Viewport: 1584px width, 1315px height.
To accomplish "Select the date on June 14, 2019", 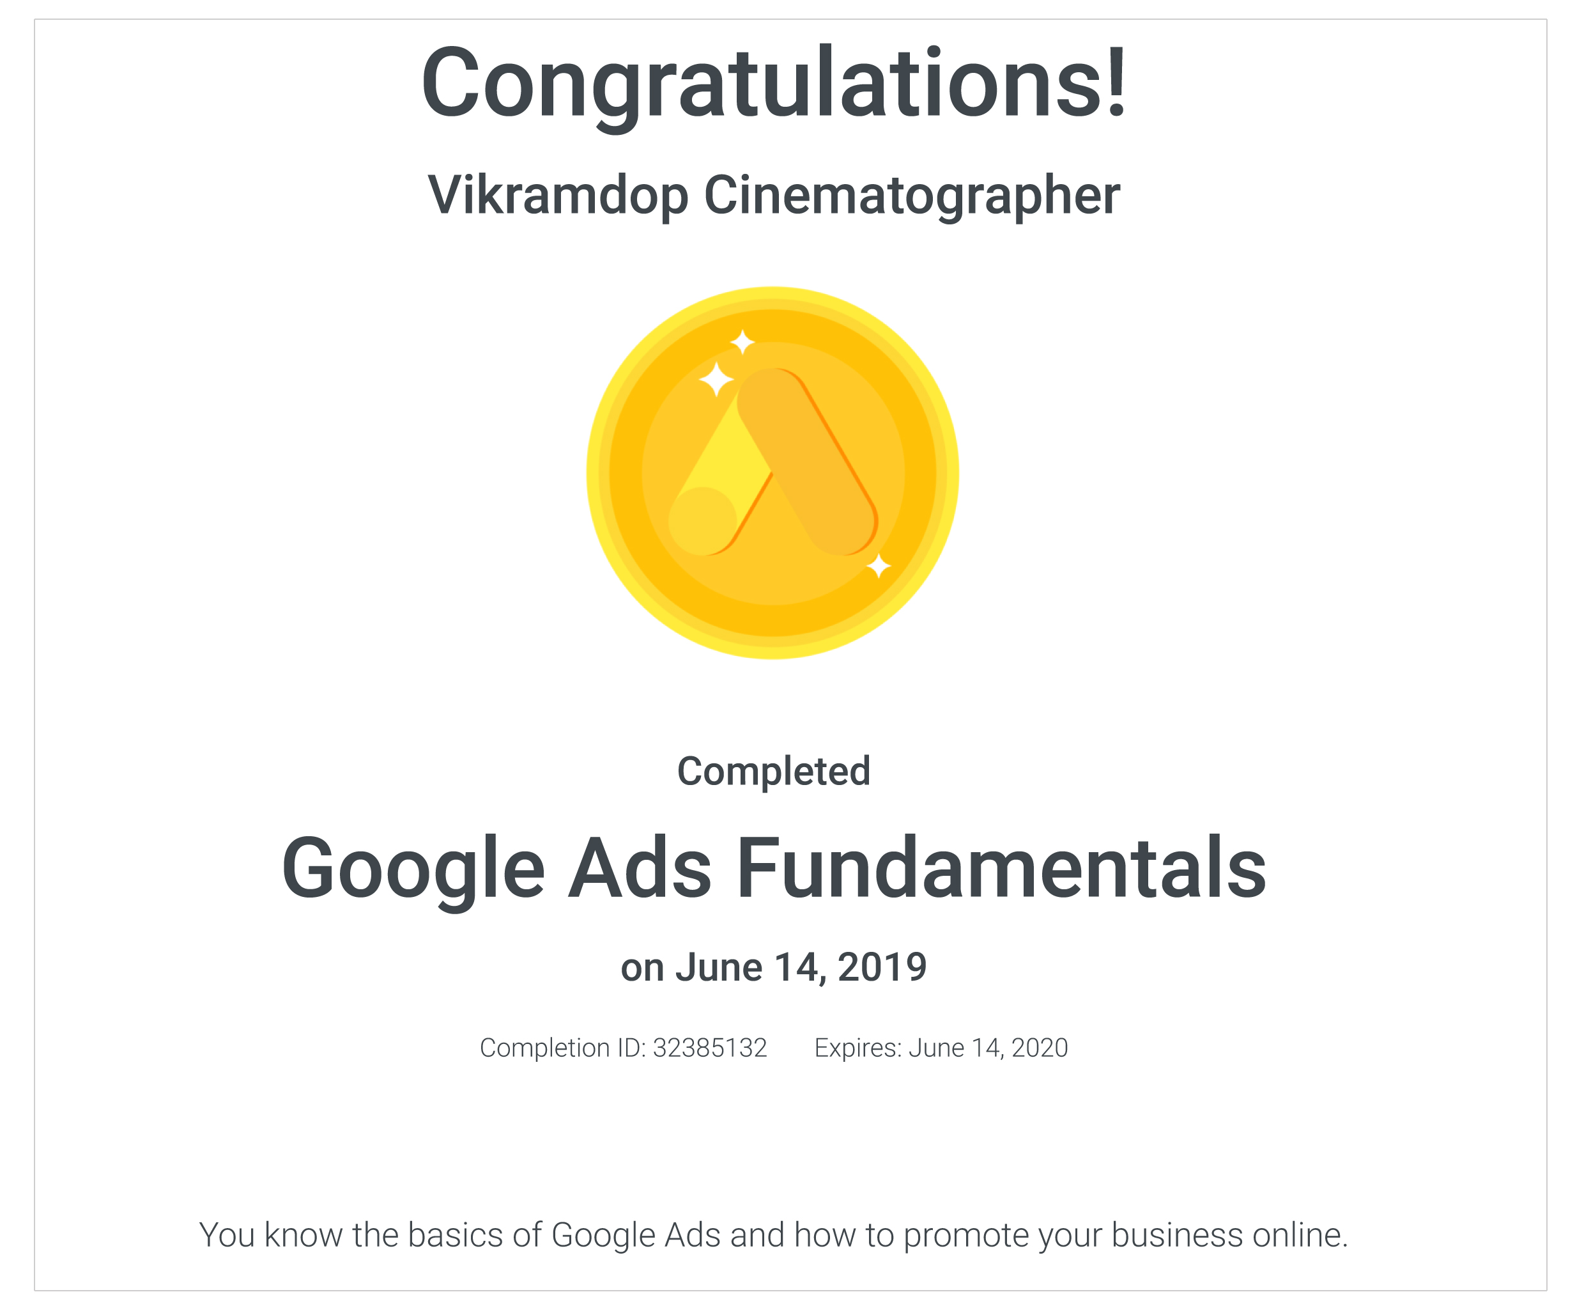I will tap(773, 968).
